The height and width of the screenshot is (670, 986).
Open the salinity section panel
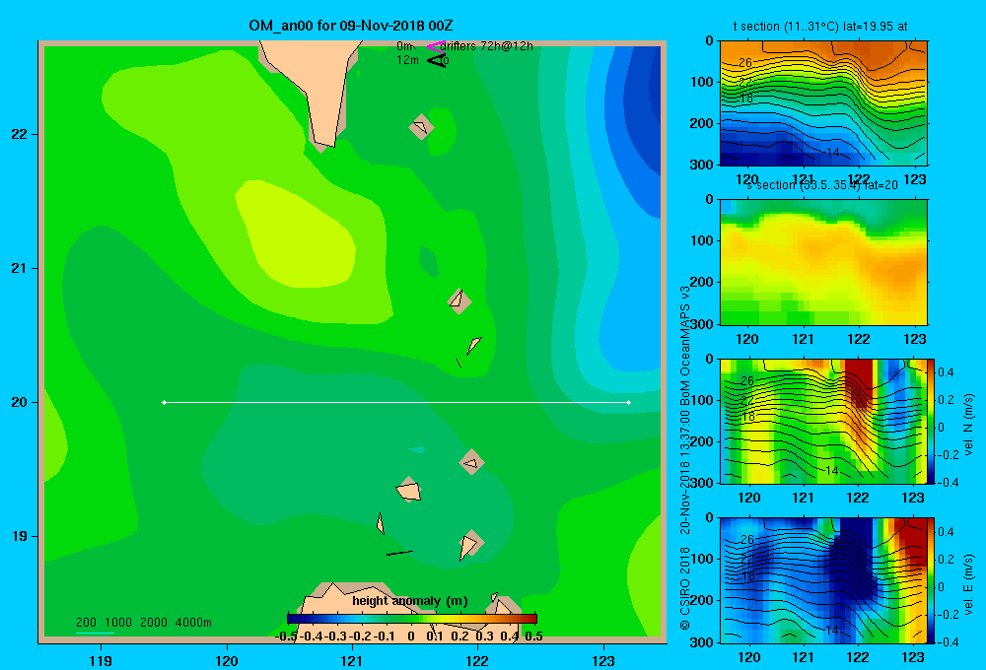[823, 262]
